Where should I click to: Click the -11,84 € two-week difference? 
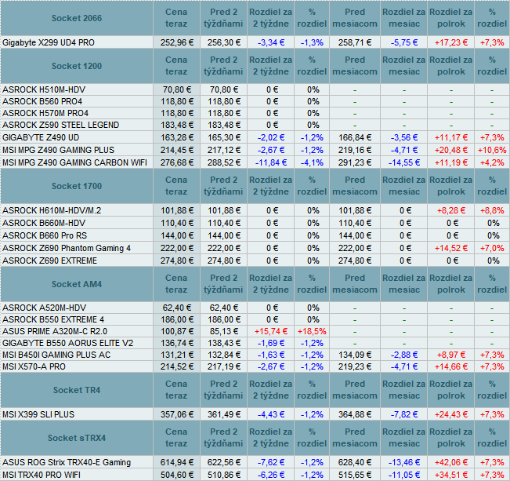tap(270, 162)
